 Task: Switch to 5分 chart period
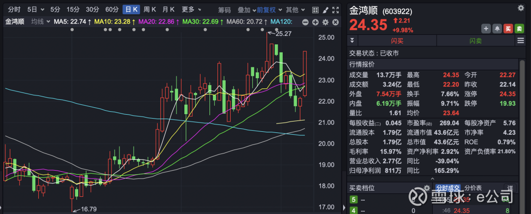pos(55,10)
